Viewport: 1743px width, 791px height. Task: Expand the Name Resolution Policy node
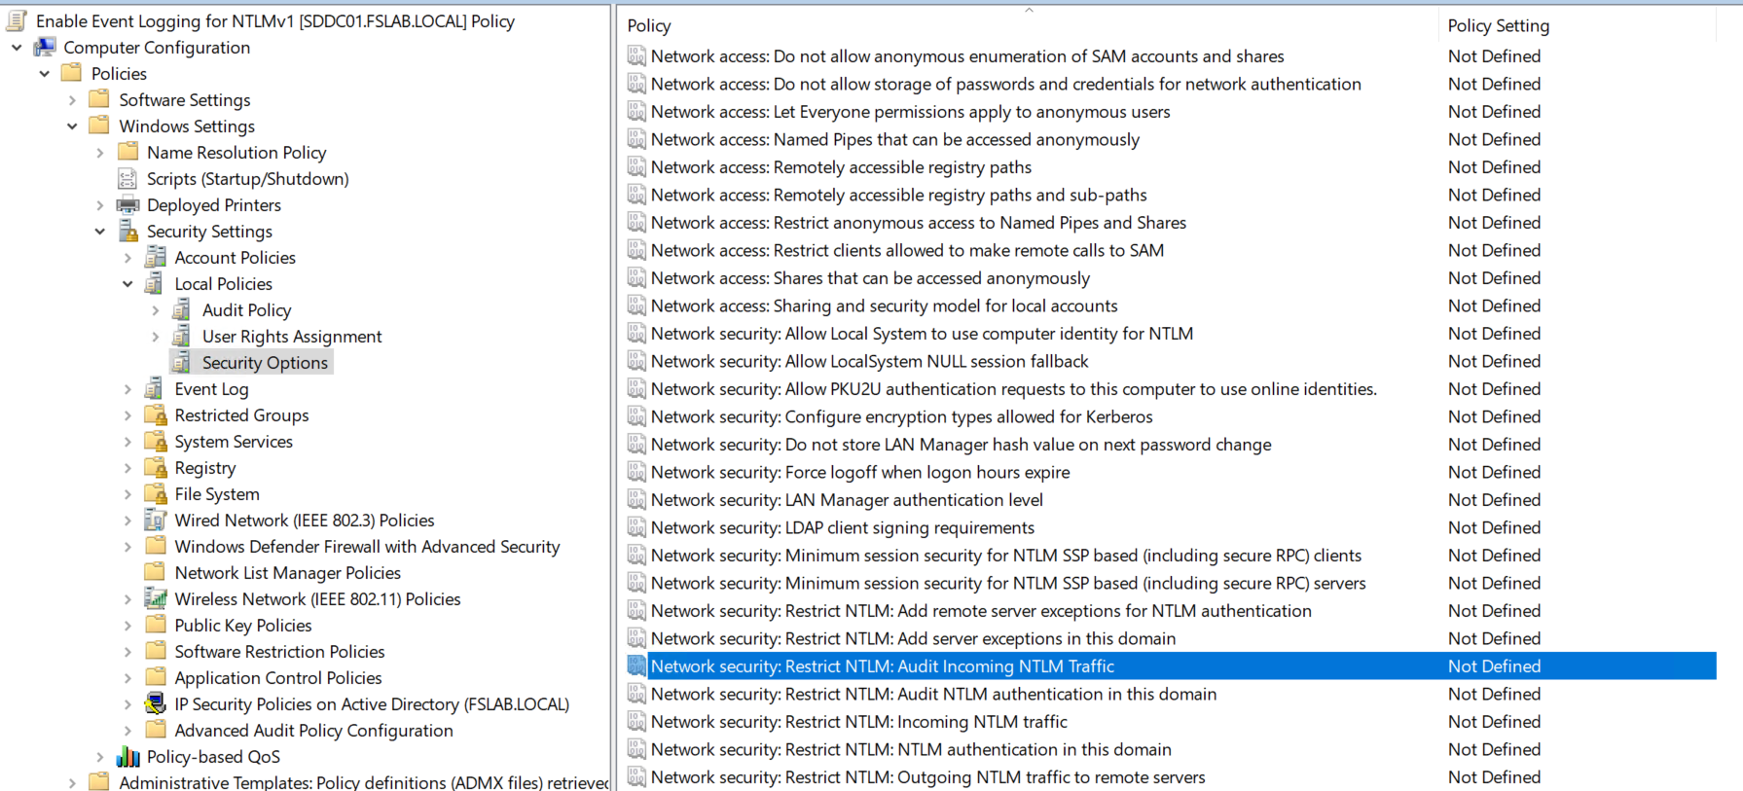(99, 152)
